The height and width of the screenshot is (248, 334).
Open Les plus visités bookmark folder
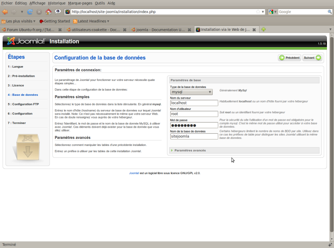tap(18, 21)
